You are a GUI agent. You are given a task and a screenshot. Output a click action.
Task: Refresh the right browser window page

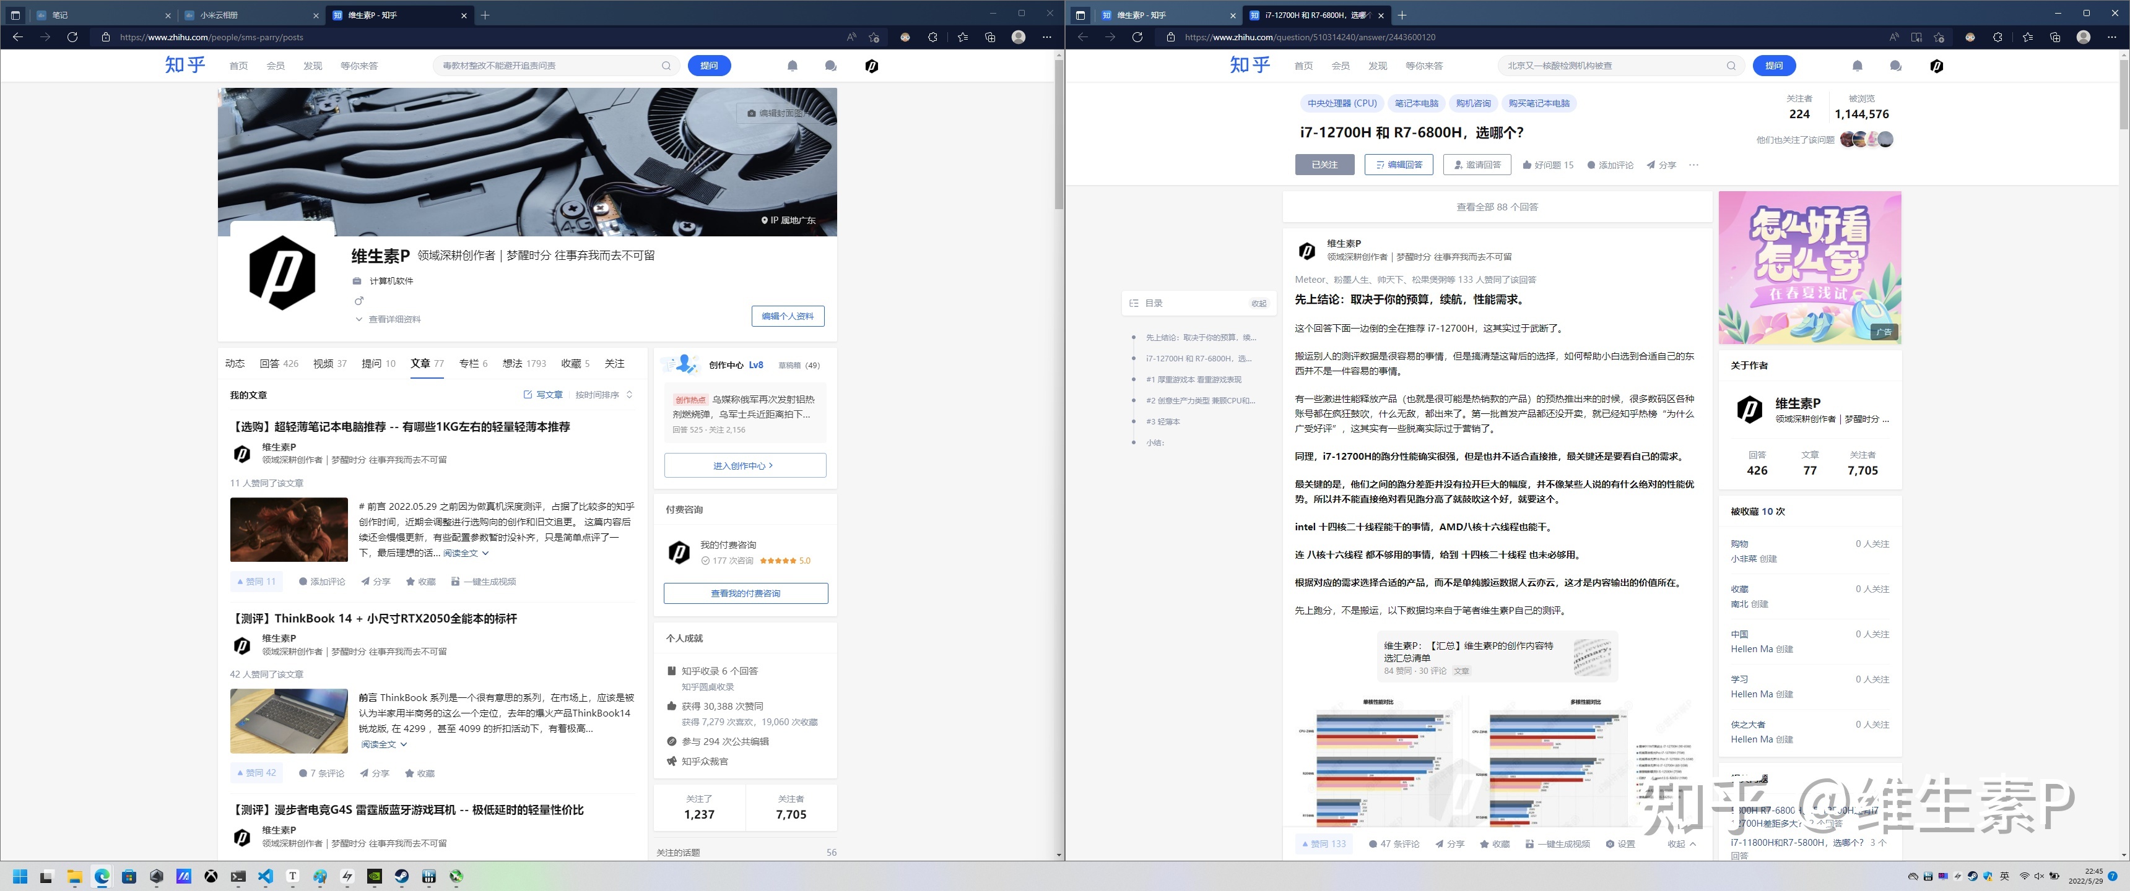click(1137, 37)
